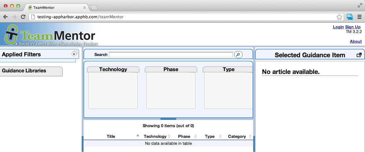
Task: Click the blue splitter handle below filters
Action: point(168,119)
